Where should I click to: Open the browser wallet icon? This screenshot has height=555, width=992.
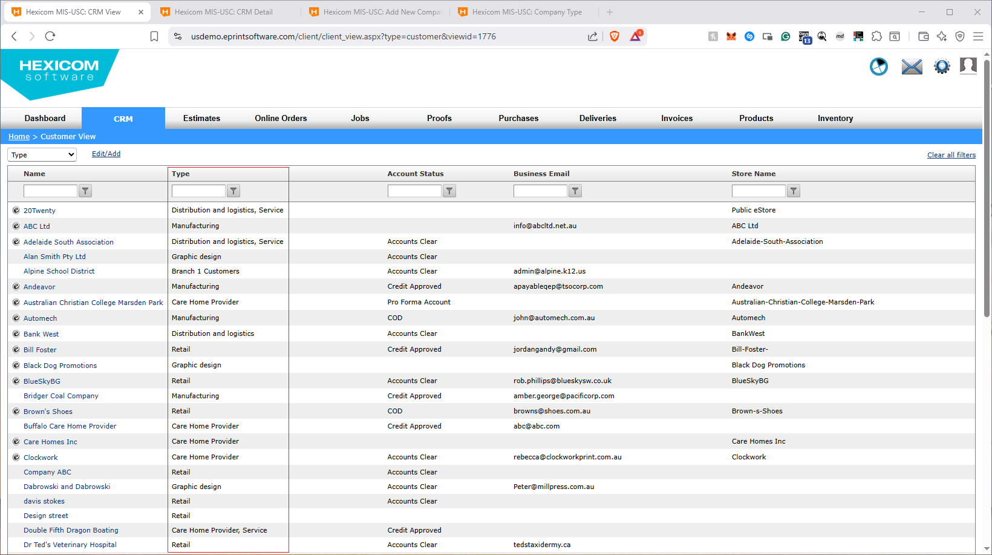pyautogui.click(x=923, y=36)
